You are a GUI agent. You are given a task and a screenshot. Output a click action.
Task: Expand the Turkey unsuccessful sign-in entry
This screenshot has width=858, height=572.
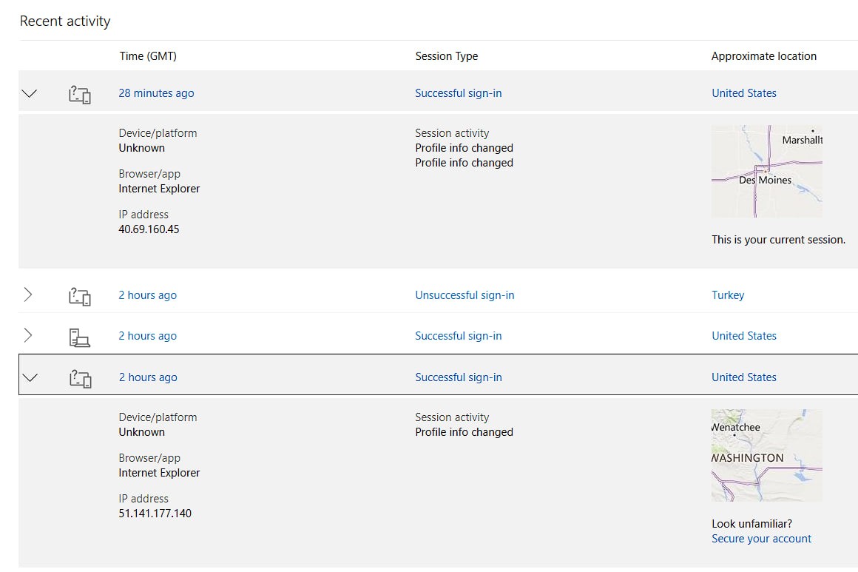click(27, 295)
